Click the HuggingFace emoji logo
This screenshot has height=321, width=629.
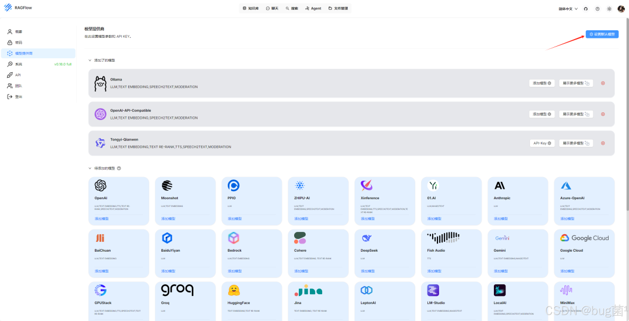[x=234, y=291]
